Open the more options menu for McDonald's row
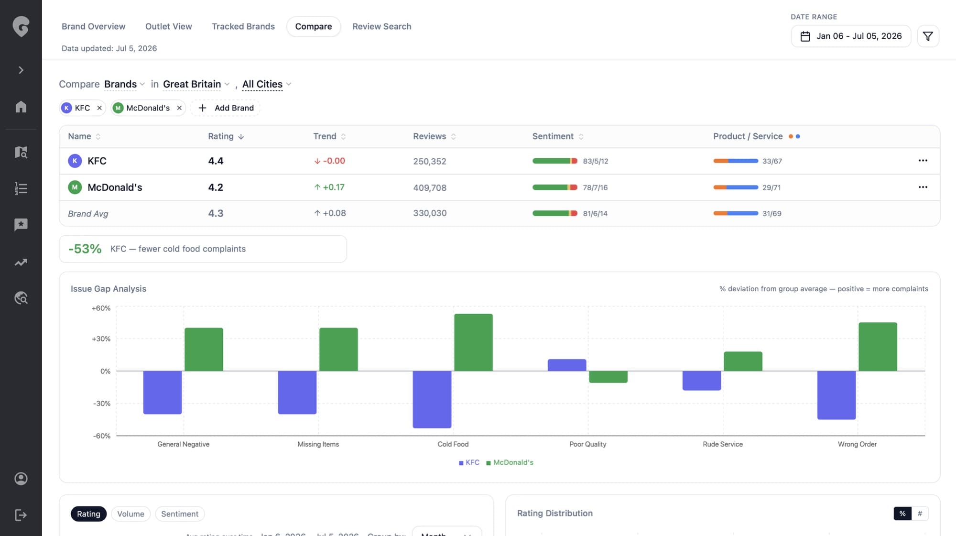This screenshot has width=956, height=536. (923, 187)
